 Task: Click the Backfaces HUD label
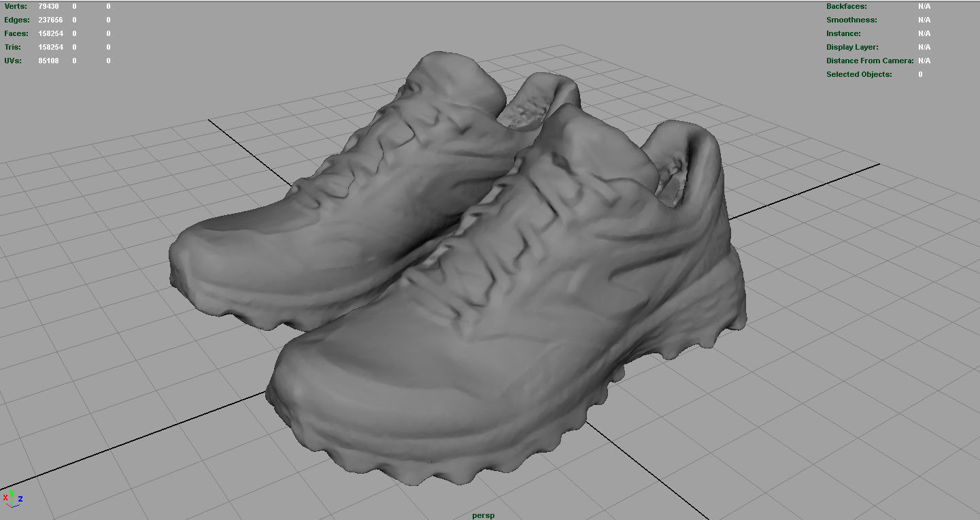tap(847, 6)
